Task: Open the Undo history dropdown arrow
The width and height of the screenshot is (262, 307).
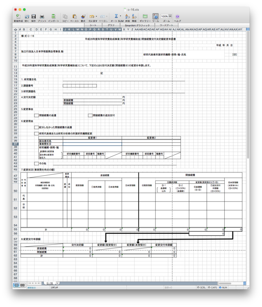Action: click(96, 16)
